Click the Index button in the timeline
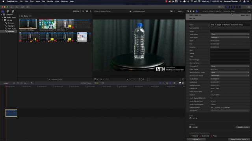The width and height of the screenshot is (252, 141). 6,83
